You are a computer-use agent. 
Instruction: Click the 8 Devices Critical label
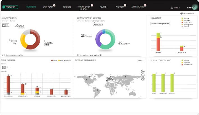point(48,43)
